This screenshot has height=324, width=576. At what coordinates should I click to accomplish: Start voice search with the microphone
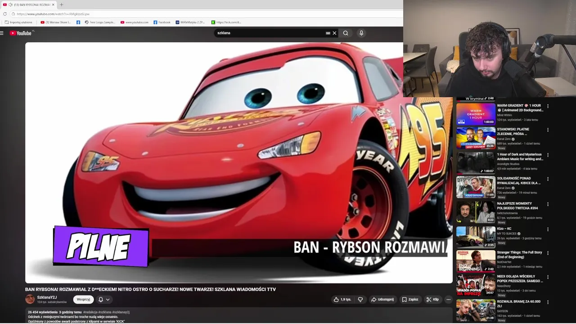[361, 33]
